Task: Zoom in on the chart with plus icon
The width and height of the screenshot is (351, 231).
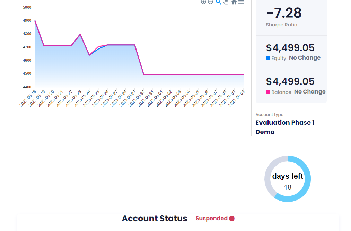Action: click(x=203, y=2)
